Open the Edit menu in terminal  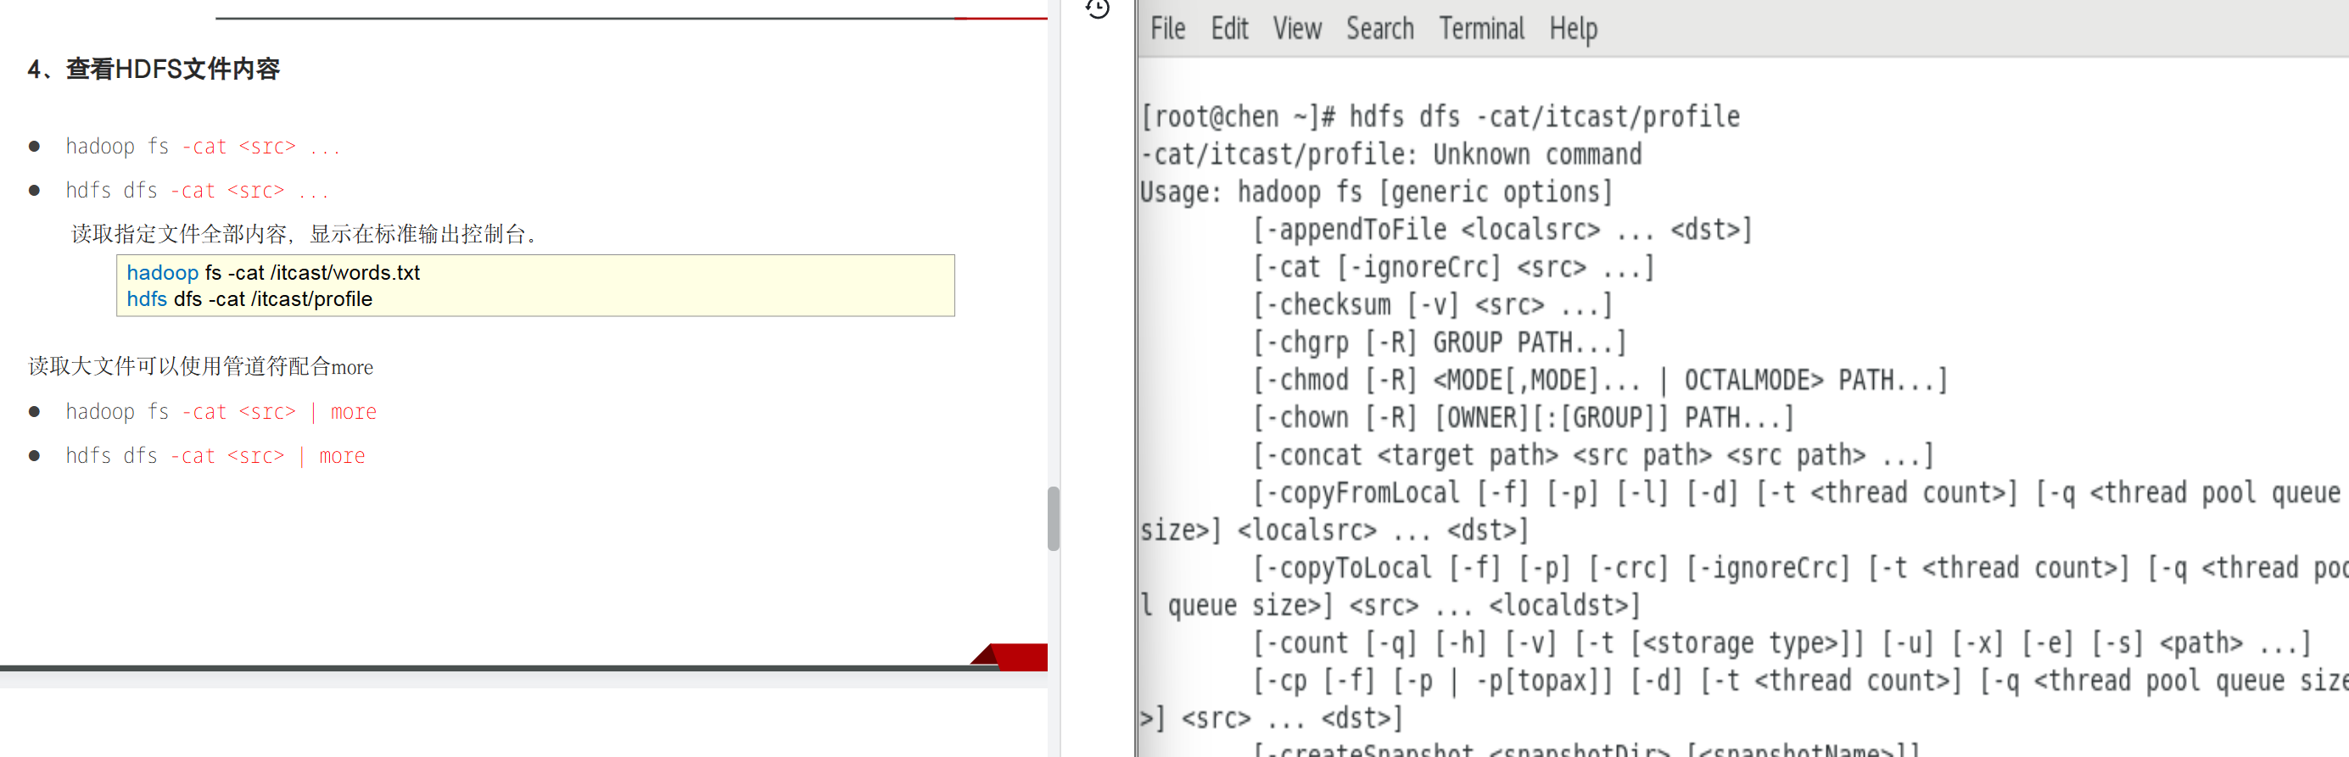(1229, 29)
